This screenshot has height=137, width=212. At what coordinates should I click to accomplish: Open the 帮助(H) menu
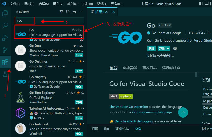point(117,4)
